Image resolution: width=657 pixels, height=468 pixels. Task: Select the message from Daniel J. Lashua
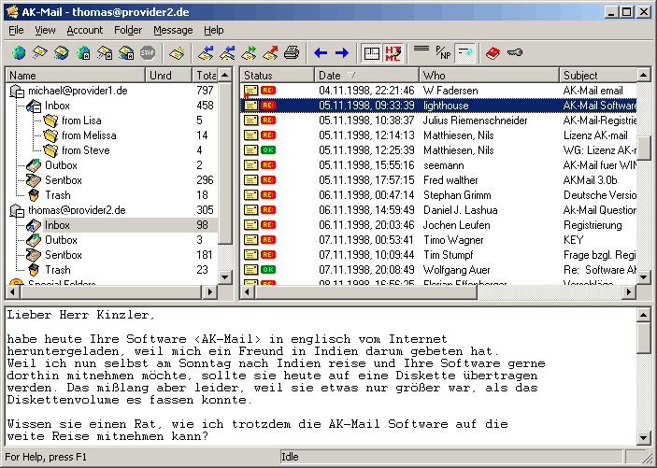[x=438, y=210]
